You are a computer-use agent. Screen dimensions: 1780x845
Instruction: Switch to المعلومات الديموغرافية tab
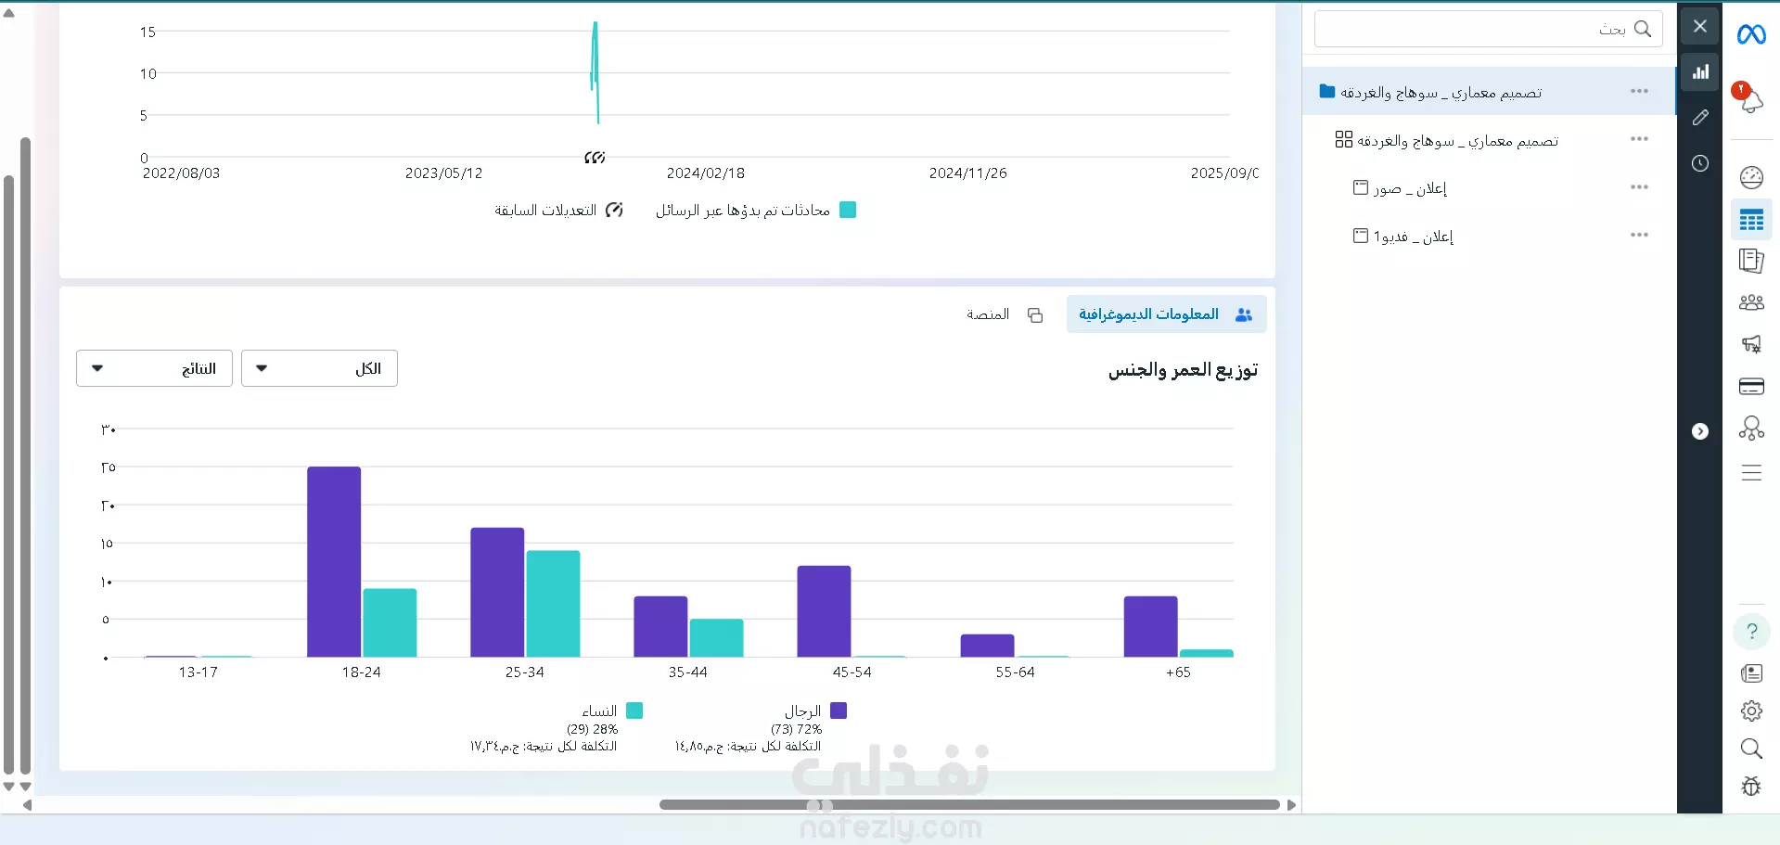tap(1166, 314)
